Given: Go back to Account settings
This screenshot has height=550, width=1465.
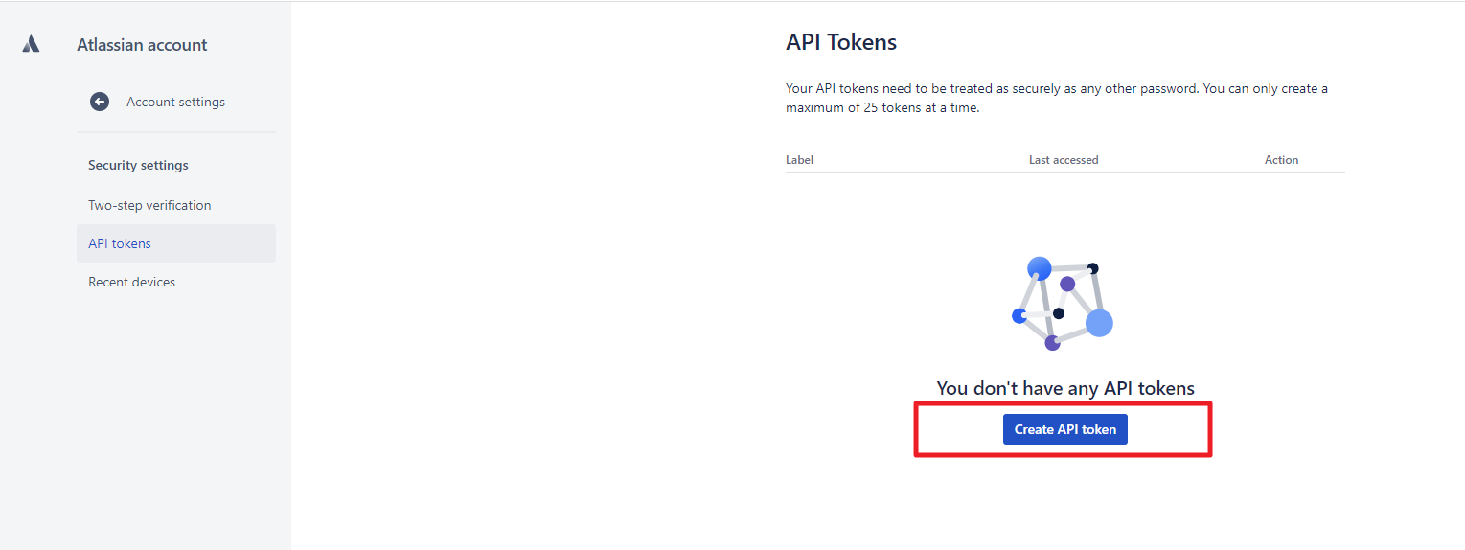Looking at the screenshot, I should [x=175, y=102].
